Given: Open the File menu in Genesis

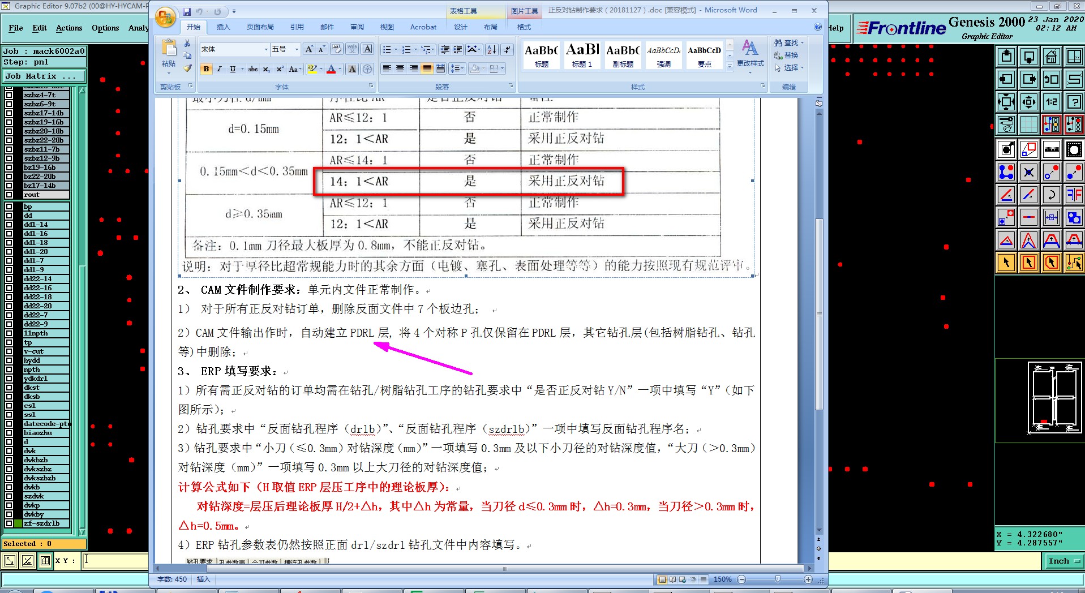Looking at the screenshot, I should [16, 28].
